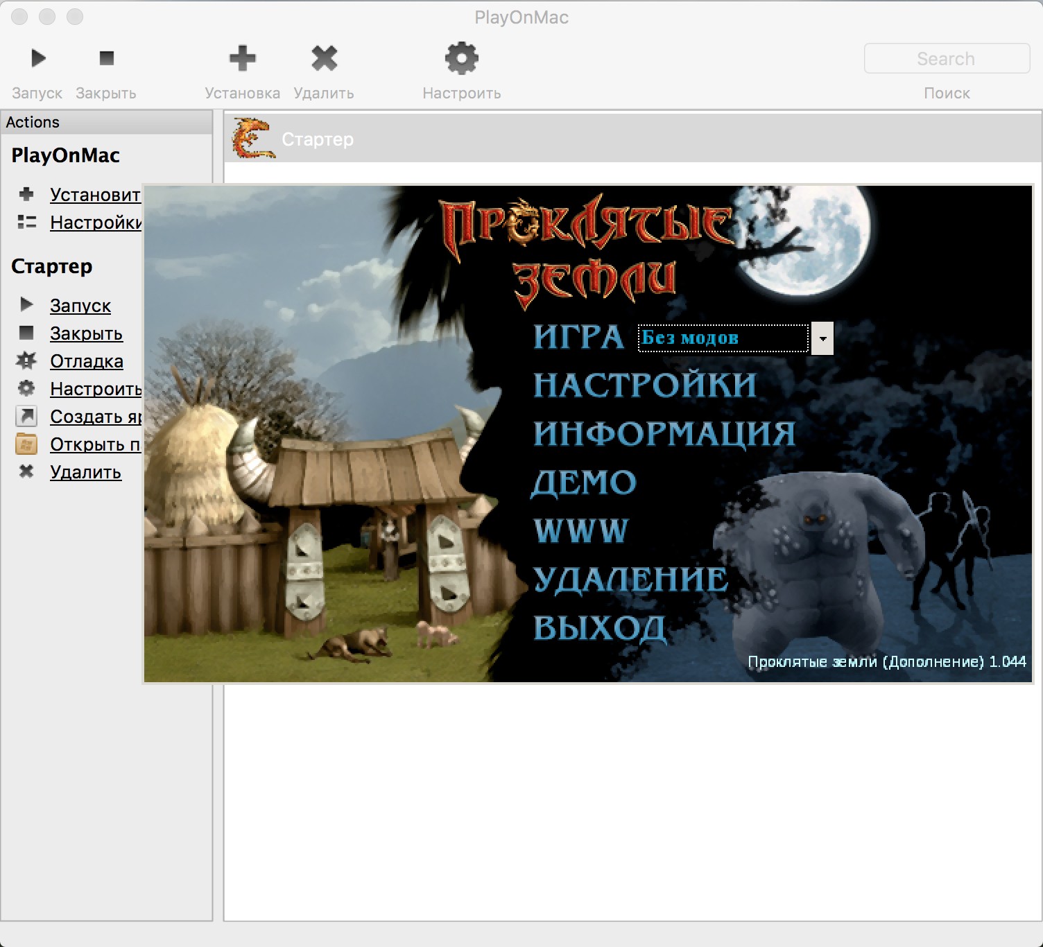The width and height of the screenshot is (1043, 947).
Task: Select Стартер entry in application list
Action: [318, 139]
